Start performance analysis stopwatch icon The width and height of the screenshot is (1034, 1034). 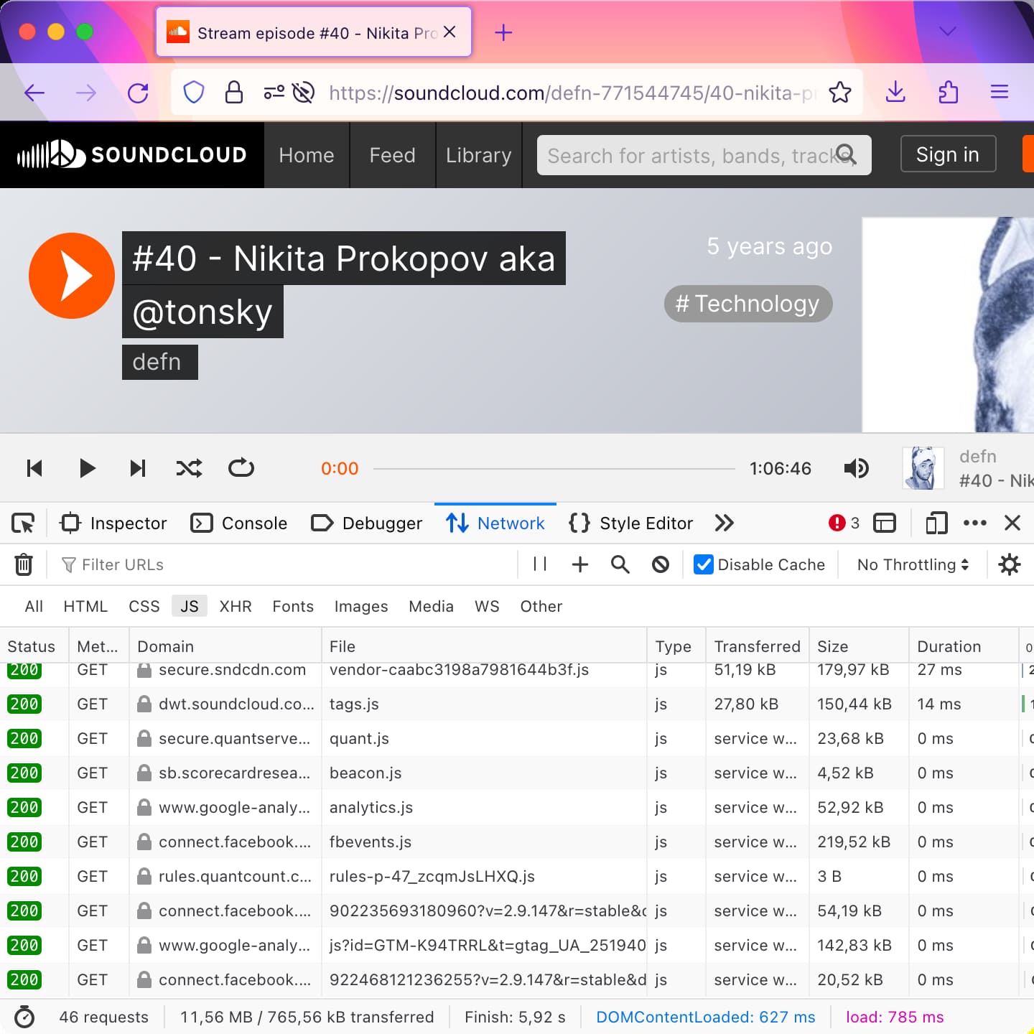pyautogui.click(x=24, y=1017)
